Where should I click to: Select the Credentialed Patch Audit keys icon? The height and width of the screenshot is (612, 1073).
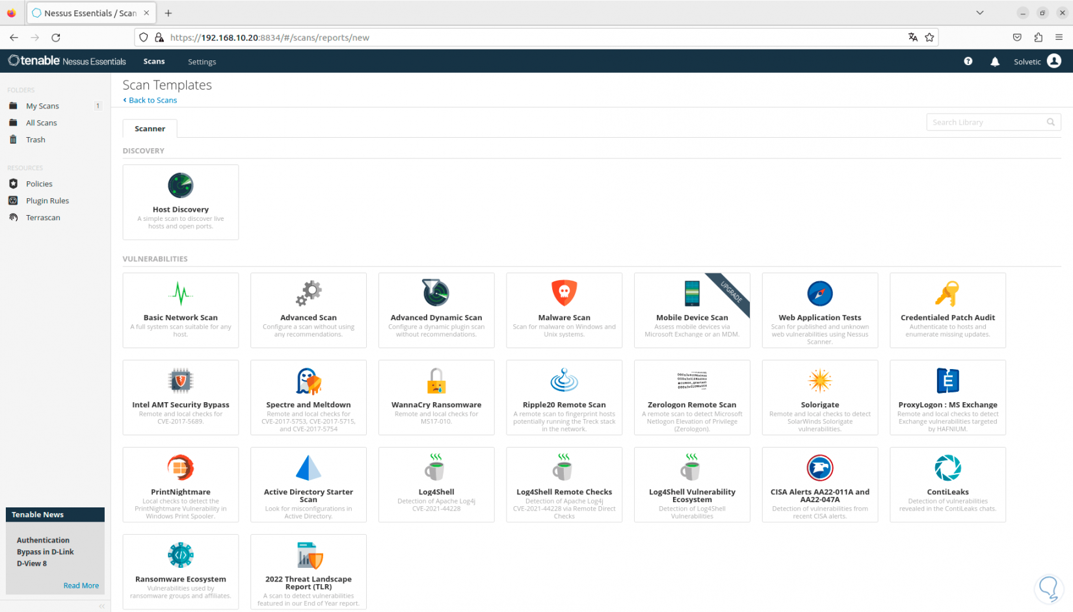(x=947, y=294)
